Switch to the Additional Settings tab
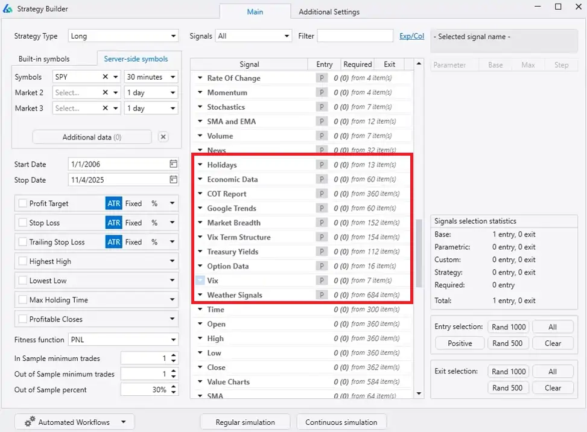 point(329,11)
